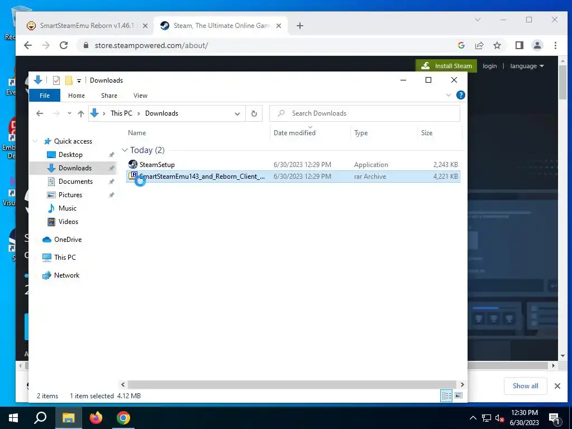This screenshot has width=572, height=429.
Task: Sort files by Size column
Action: pos(426,133)
